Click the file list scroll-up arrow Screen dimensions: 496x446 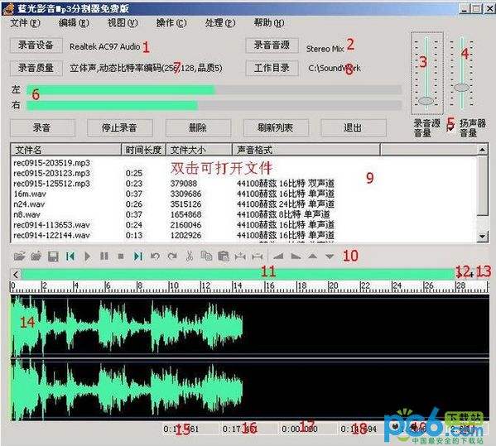(482, 150)
